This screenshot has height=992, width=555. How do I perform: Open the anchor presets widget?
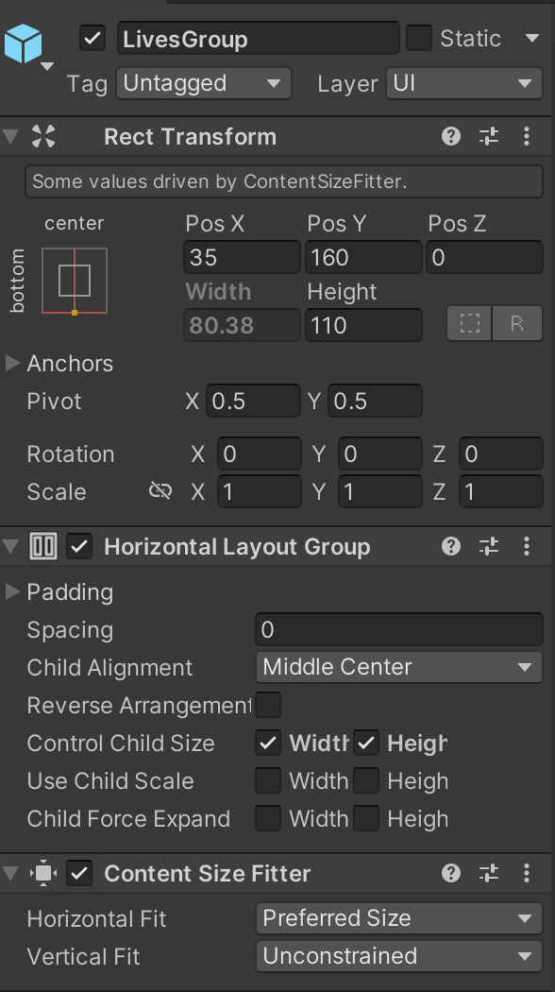click(75, 280)
